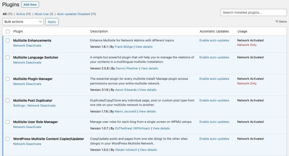Click the Multisite Enhancements plugin name
The width and height of the screenshot is (289, 156).
(32, 40)
